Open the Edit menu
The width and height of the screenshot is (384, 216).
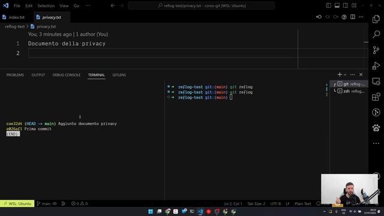(29, 5)
